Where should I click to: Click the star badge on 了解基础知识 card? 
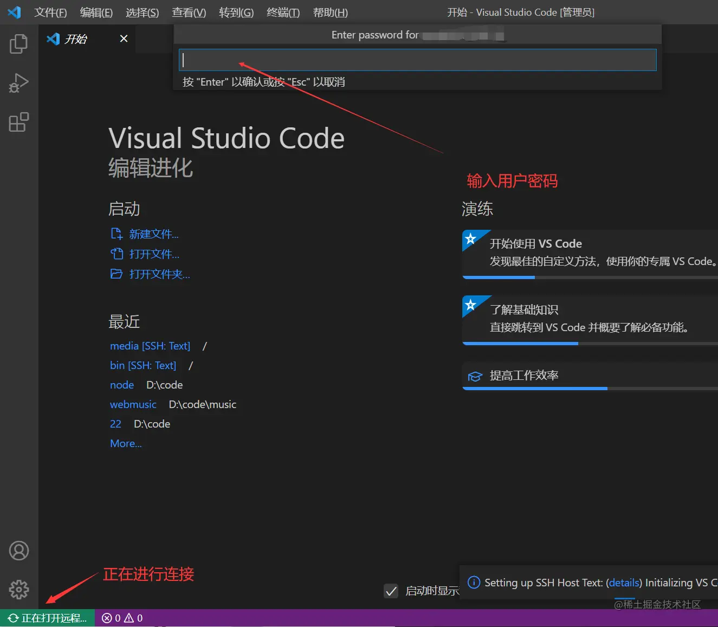[x=470, y=305]
